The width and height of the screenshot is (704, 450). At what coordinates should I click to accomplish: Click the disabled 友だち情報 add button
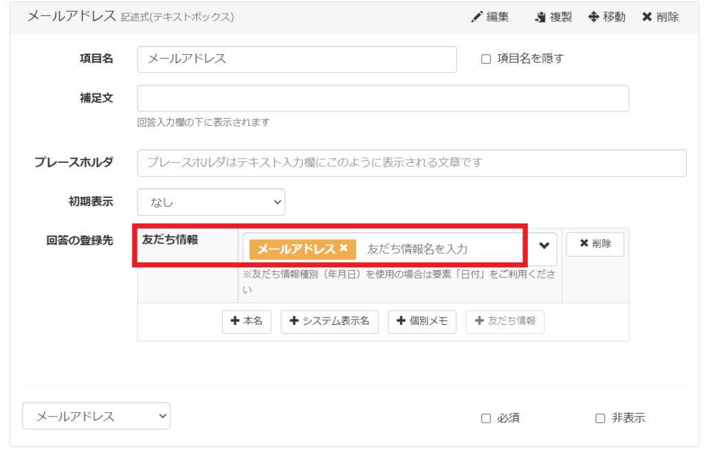505,322
